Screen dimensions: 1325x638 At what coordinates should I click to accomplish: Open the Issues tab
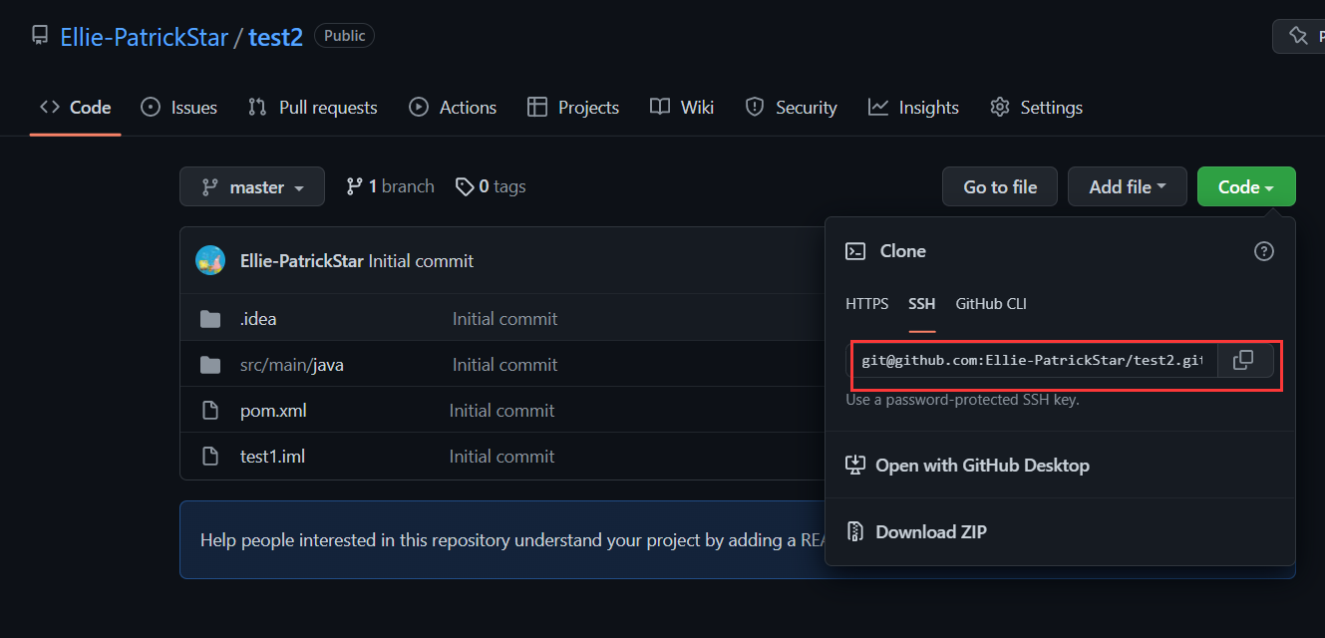pyautogui.click(x=179, y=108)
